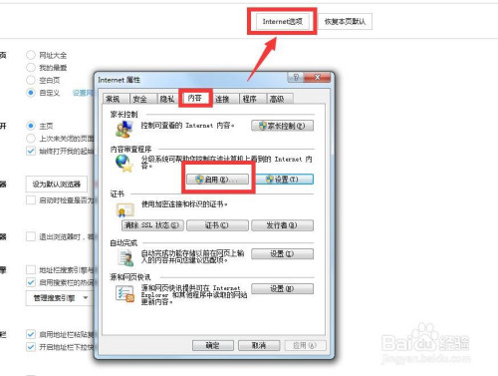Choose the 主页 startup radio button
This screenshot has height=376, width=498.
[x=31, y=126]
